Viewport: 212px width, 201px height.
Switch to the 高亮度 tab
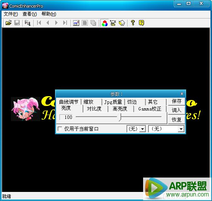point(121,109)
